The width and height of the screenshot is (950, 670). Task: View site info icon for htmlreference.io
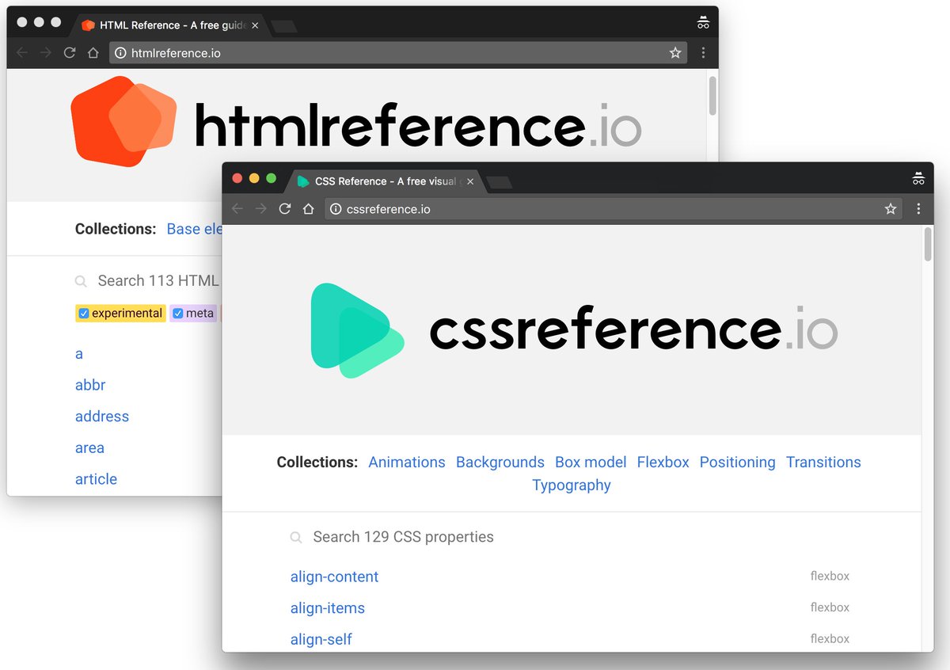click(120, 53)
